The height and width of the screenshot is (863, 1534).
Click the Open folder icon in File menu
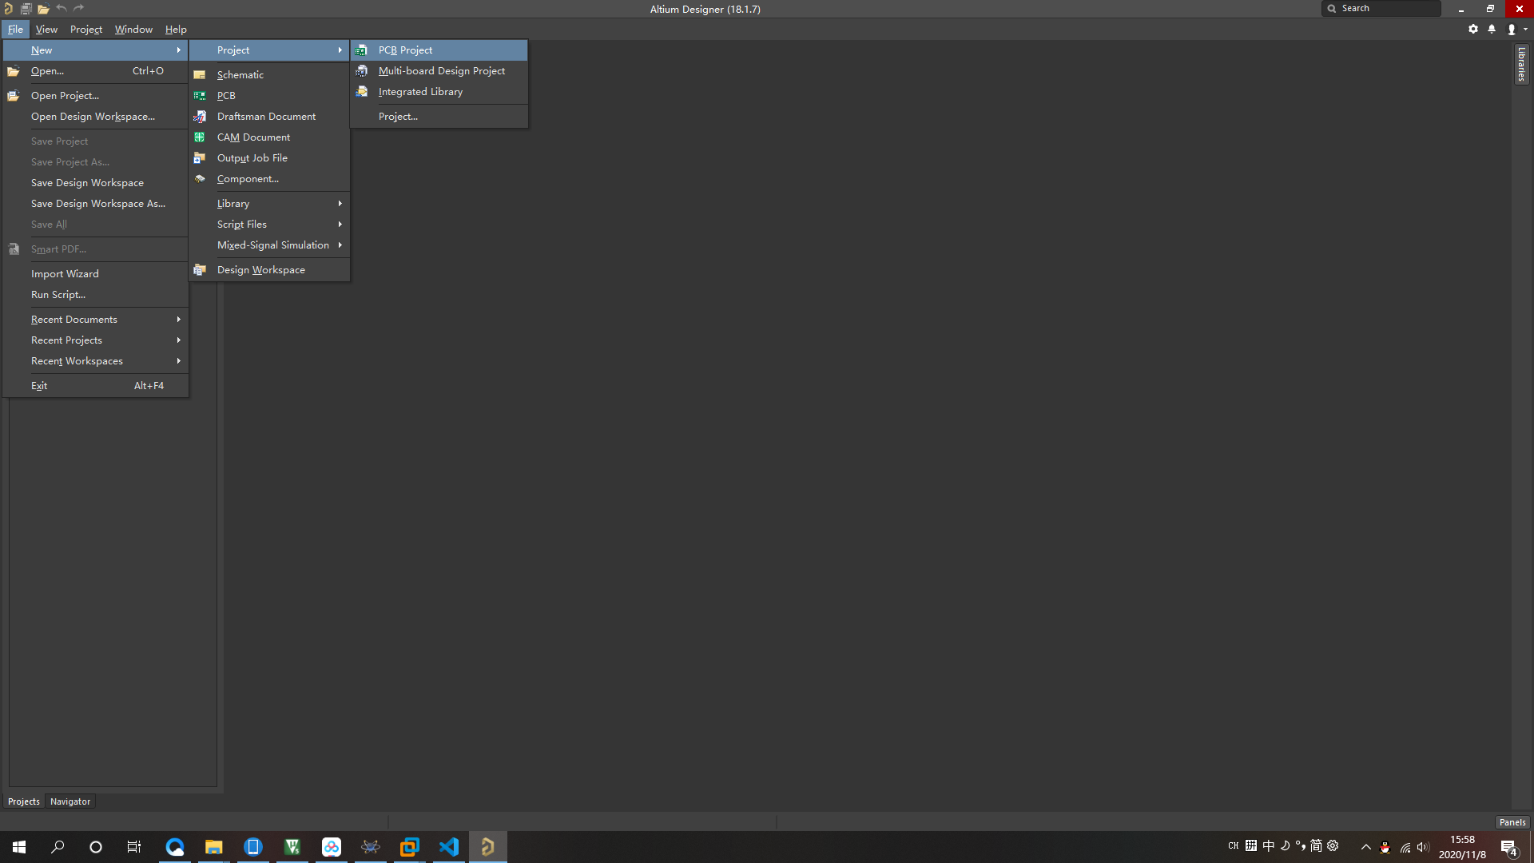tap(14, 71)
